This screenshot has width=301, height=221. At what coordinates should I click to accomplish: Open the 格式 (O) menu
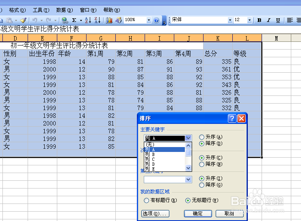click(x=17, y=10)
